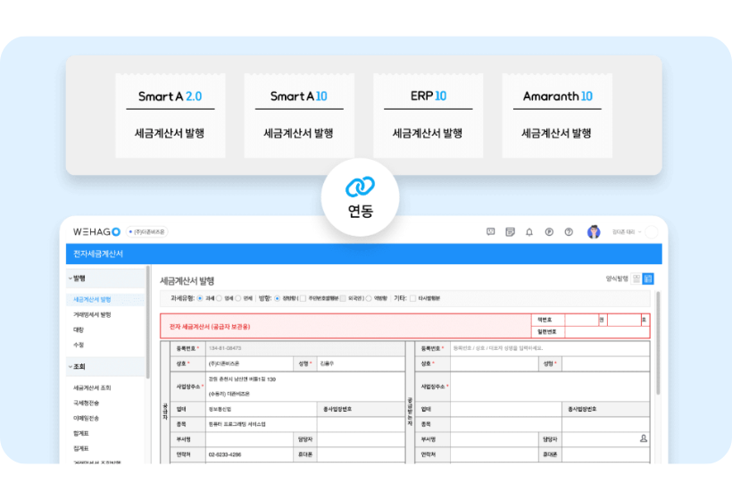The width and height of the screenshot is (732, 500).
Task: Select the 과세 radio button
Action: point(199,298)
